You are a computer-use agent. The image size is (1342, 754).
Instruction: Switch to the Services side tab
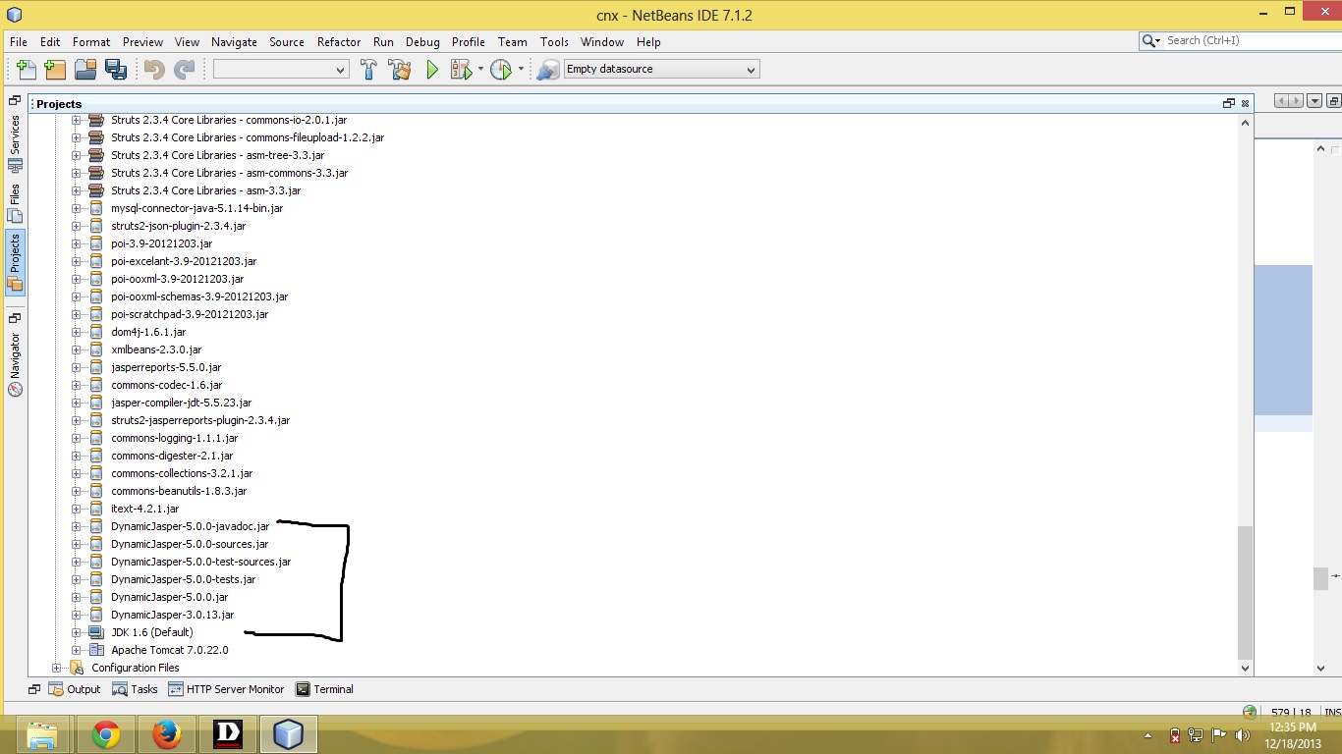pos(15,144)
